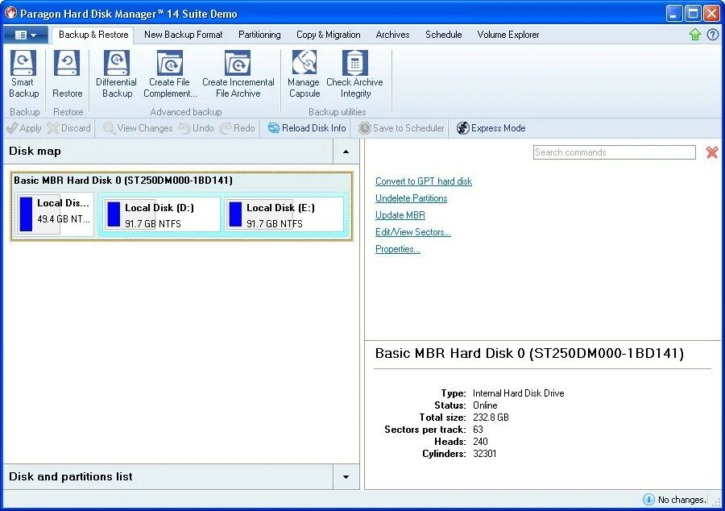Launch Smart Backup wizard
The image size is (725, 511).
(23, 74)
